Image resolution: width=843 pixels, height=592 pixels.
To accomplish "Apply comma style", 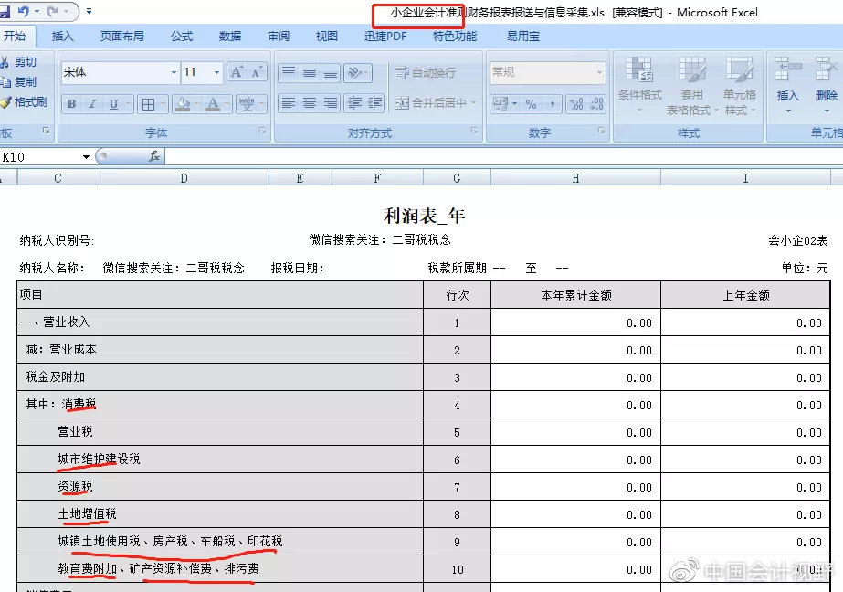I will (553, 104).
